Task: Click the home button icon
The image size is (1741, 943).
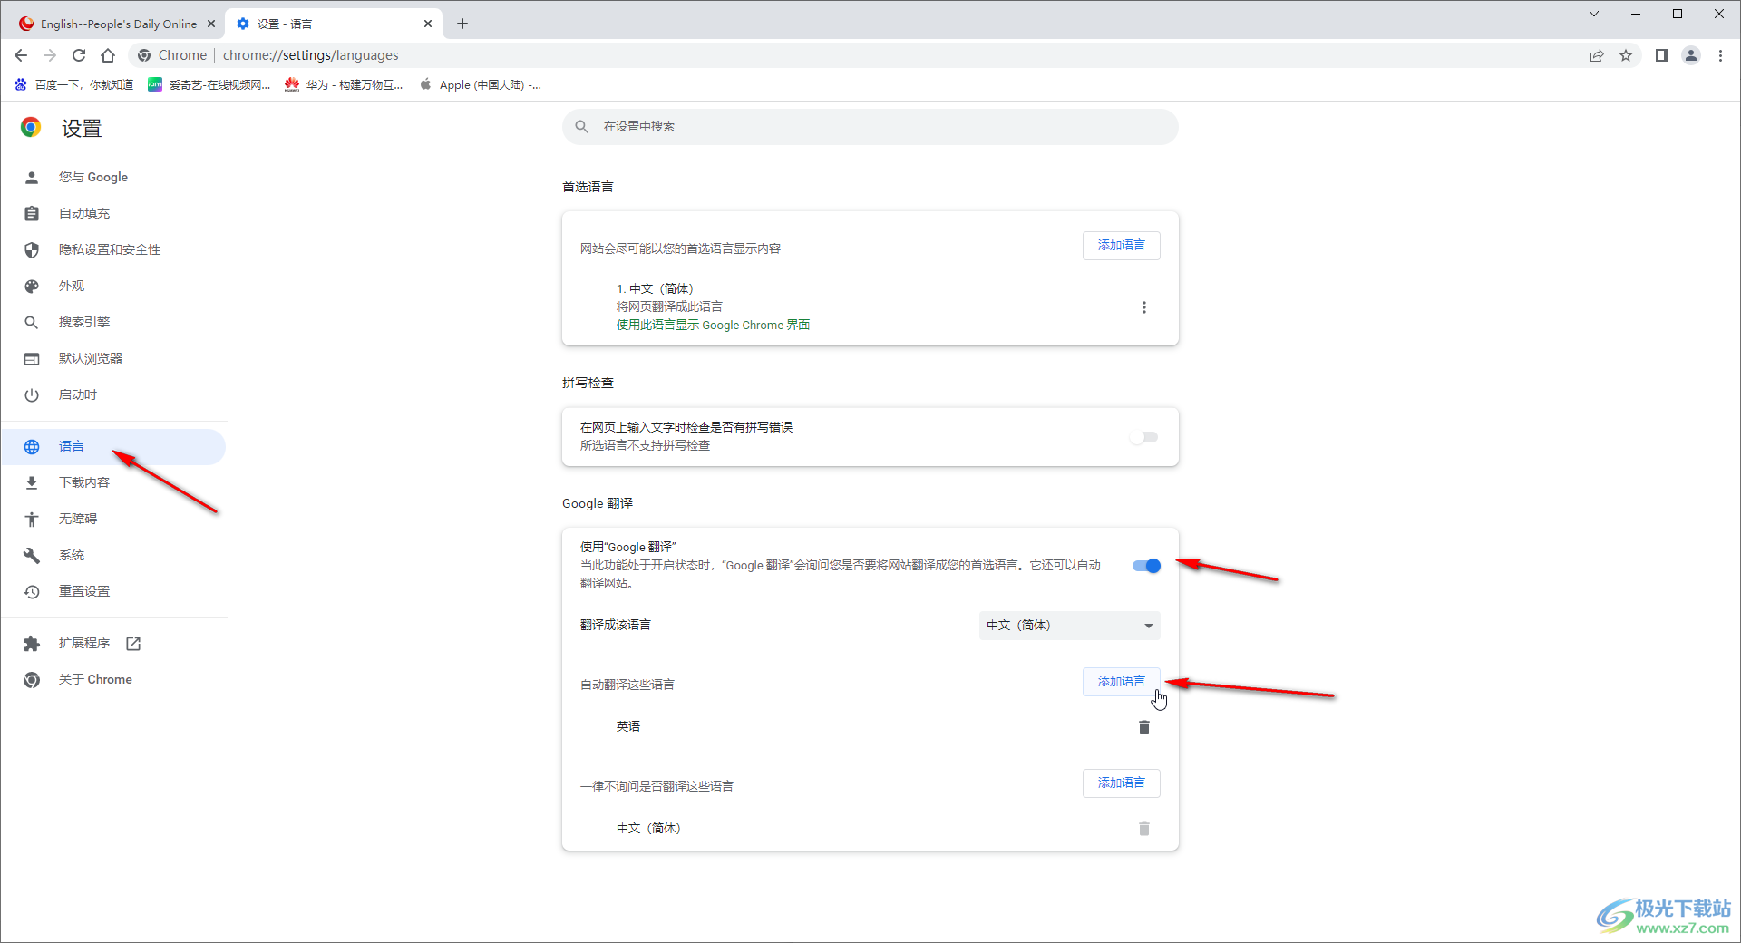Action: click(x=108, y=55)
